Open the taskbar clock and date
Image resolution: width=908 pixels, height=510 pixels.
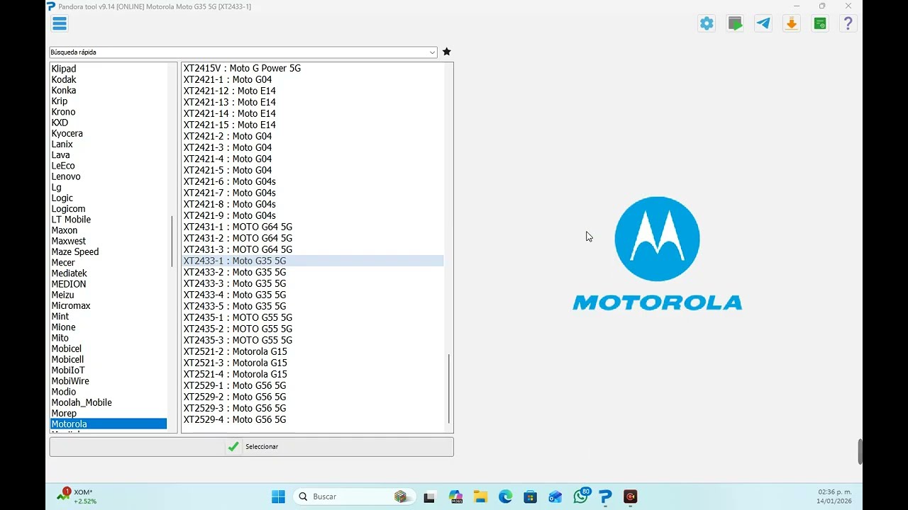834,497
